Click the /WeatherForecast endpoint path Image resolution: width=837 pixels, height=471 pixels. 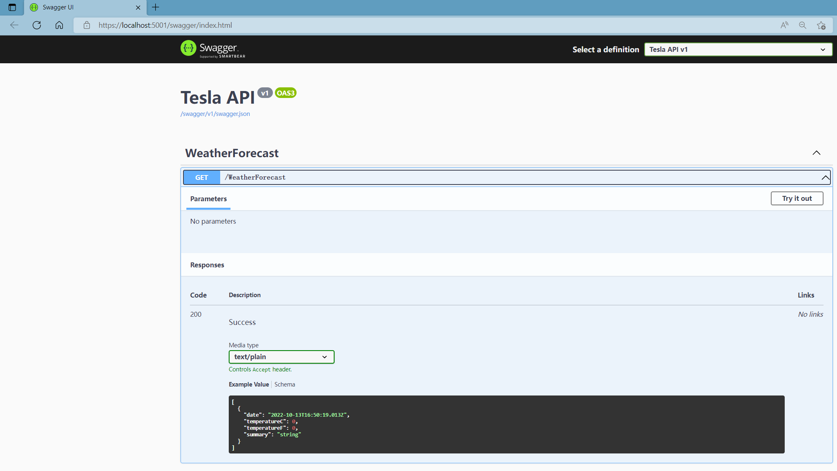point(255,177)
